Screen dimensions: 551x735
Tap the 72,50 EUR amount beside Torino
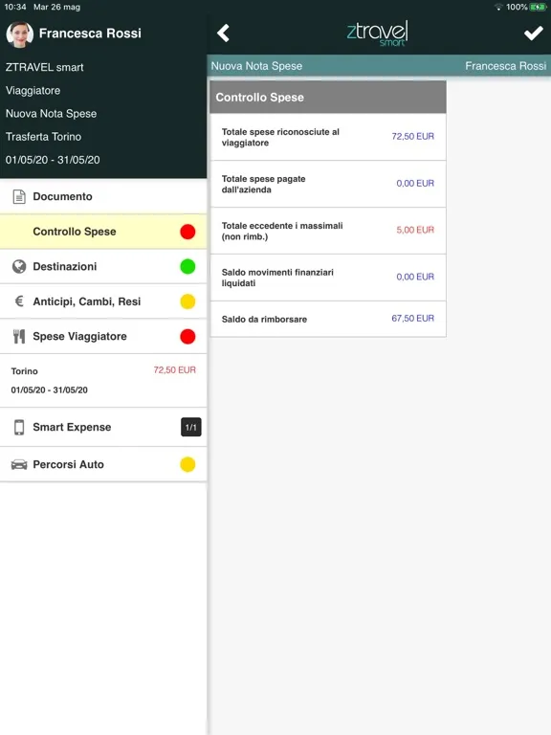[175, 369]
